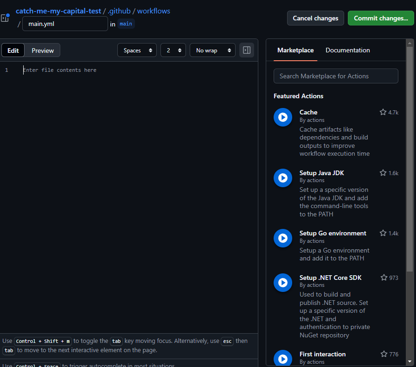
Task: Switch to the Edit tab
Action: 13,51
